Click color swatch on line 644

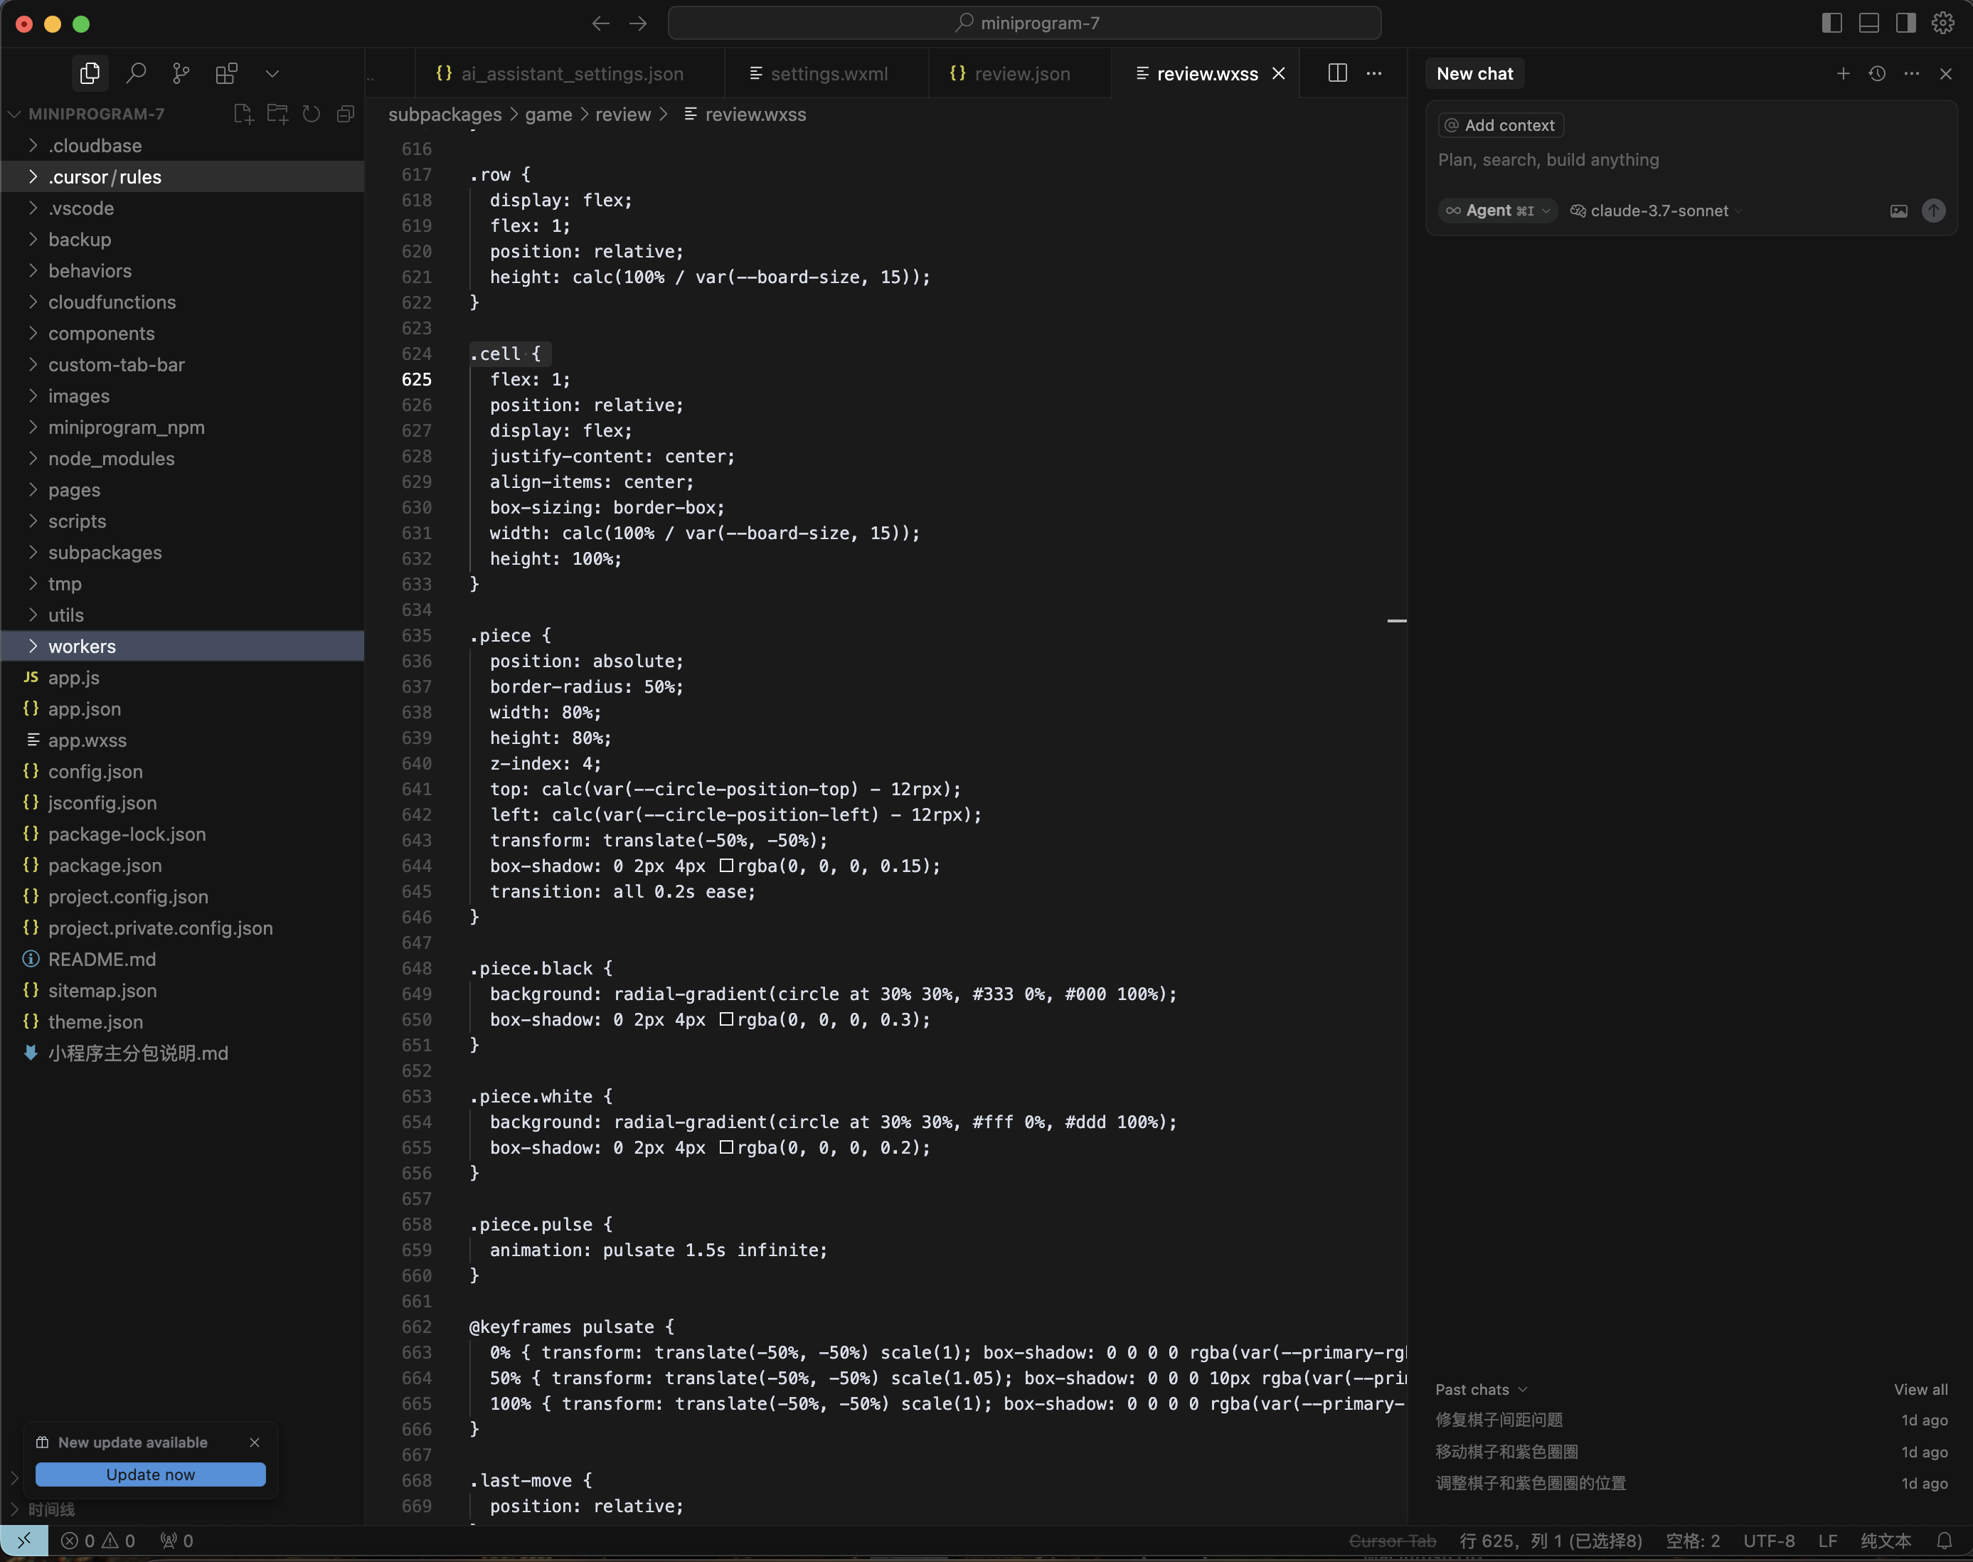coord(726,865)
